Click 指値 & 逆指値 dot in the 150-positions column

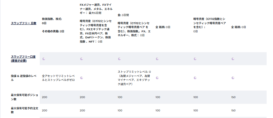coord(233,78)
